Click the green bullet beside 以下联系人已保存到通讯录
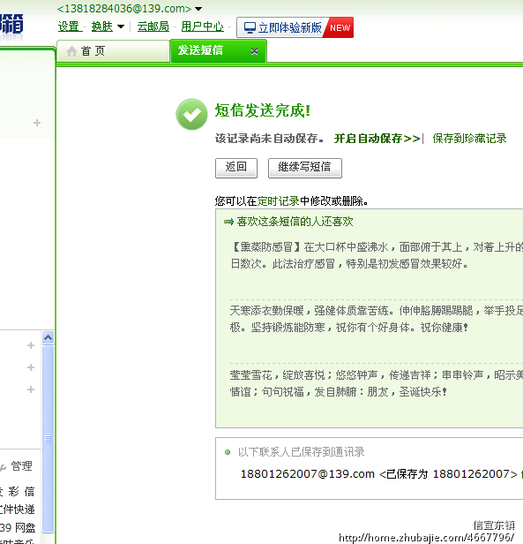This screenshot has width=523, height=544. 228,452
